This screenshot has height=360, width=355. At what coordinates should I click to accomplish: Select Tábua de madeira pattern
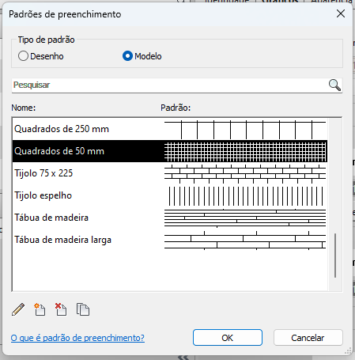170,218
